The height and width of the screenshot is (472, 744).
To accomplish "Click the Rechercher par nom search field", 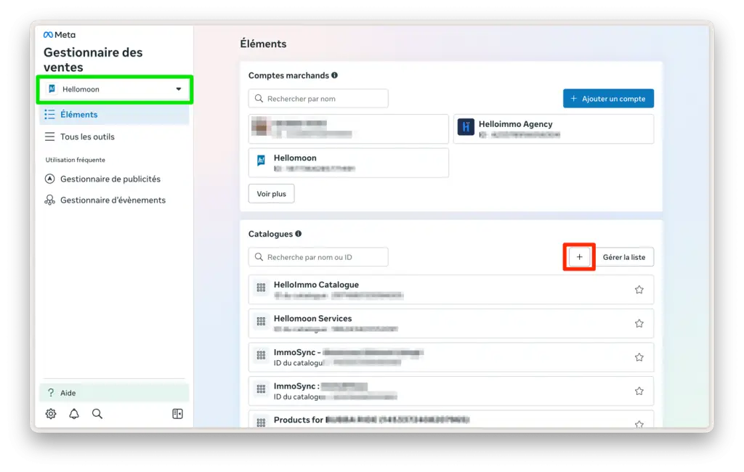I will pyautogui.click(x=318, y=98).
